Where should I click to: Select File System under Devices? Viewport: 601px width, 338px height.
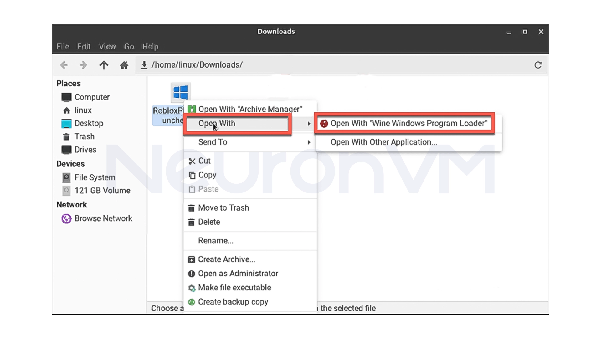pyautogui.click(x=95, y=177)
